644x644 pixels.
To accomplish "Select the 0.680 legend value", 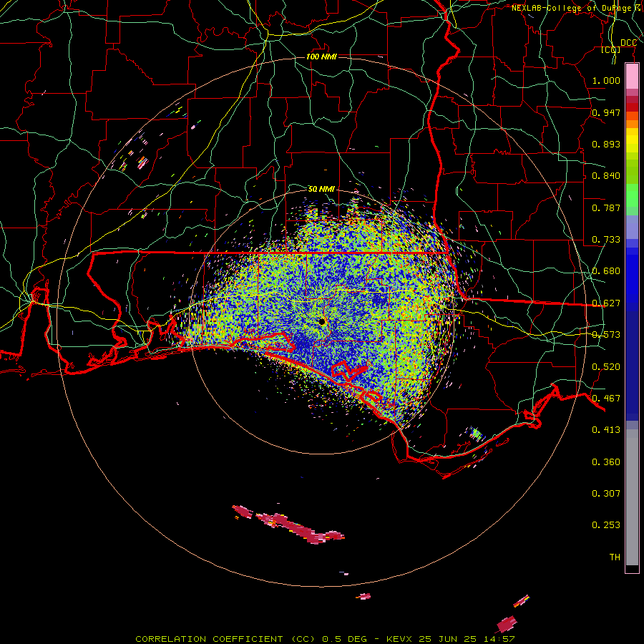I will (606, 271).
